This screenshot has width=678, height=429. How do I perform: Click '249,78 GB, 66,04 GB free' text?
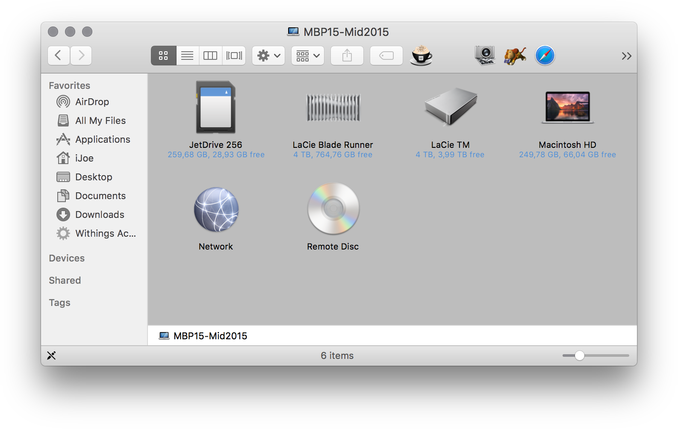pyautogui.click(x=568, y=155)
